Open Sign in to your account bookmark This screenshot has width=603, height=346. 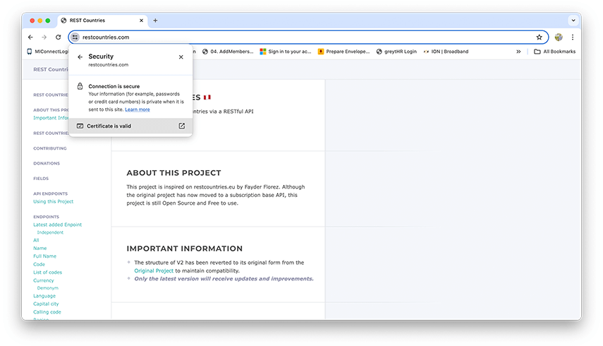(286, 52)
